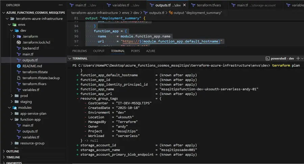Collapse the modules folder chevron
This screenshot has width=304, height=164.
click(x=9, y=108)
